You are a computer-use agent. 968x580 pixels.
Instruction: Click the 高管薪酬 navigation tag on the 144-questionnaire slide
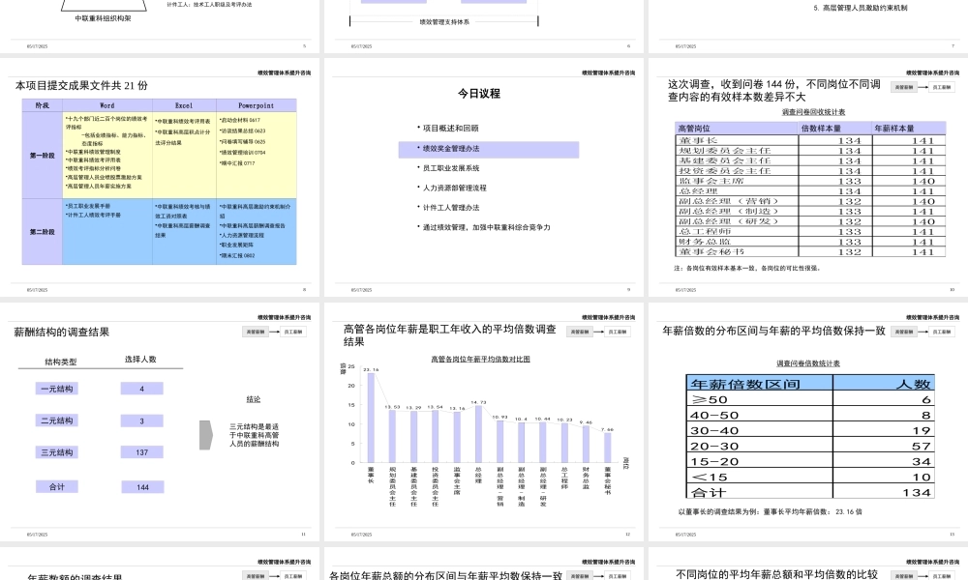pos(904,88)
